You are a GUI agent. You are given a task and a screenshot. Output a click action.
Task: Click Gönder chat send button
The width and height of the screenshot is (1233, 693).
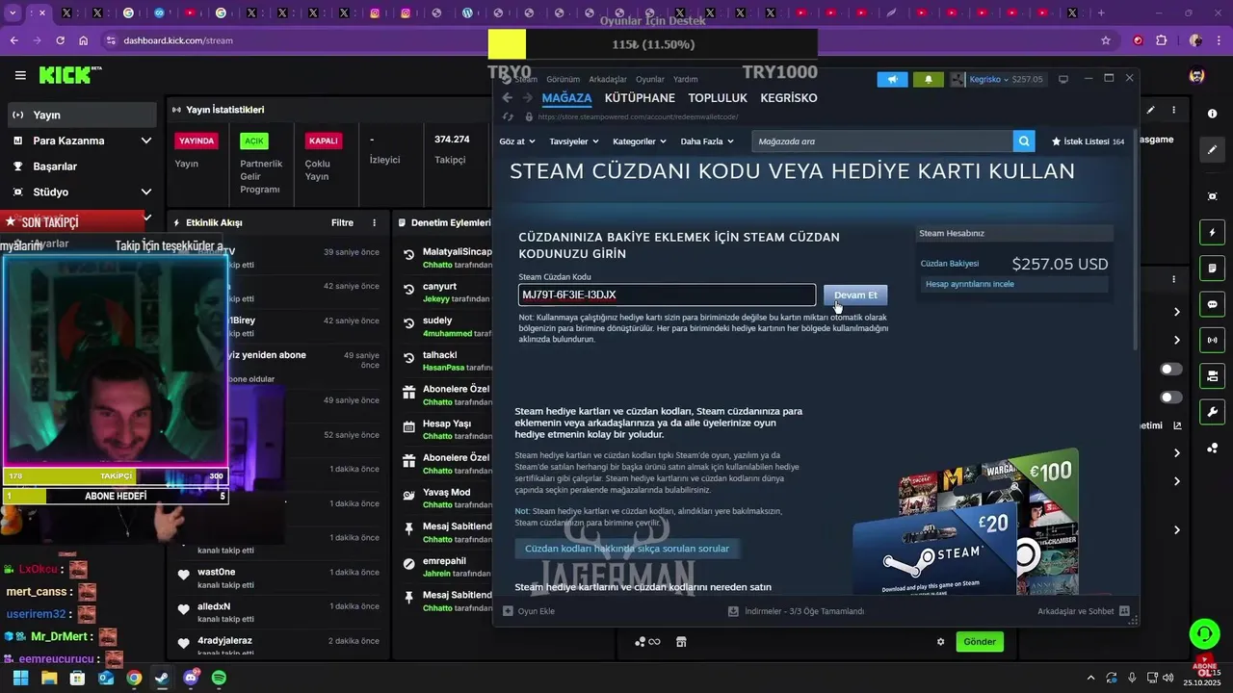click(x=980, y=642)
